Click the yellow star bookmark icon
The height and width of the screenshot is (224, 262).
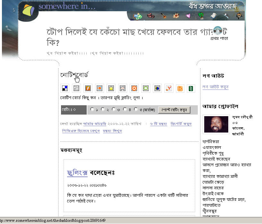[111, 88]
